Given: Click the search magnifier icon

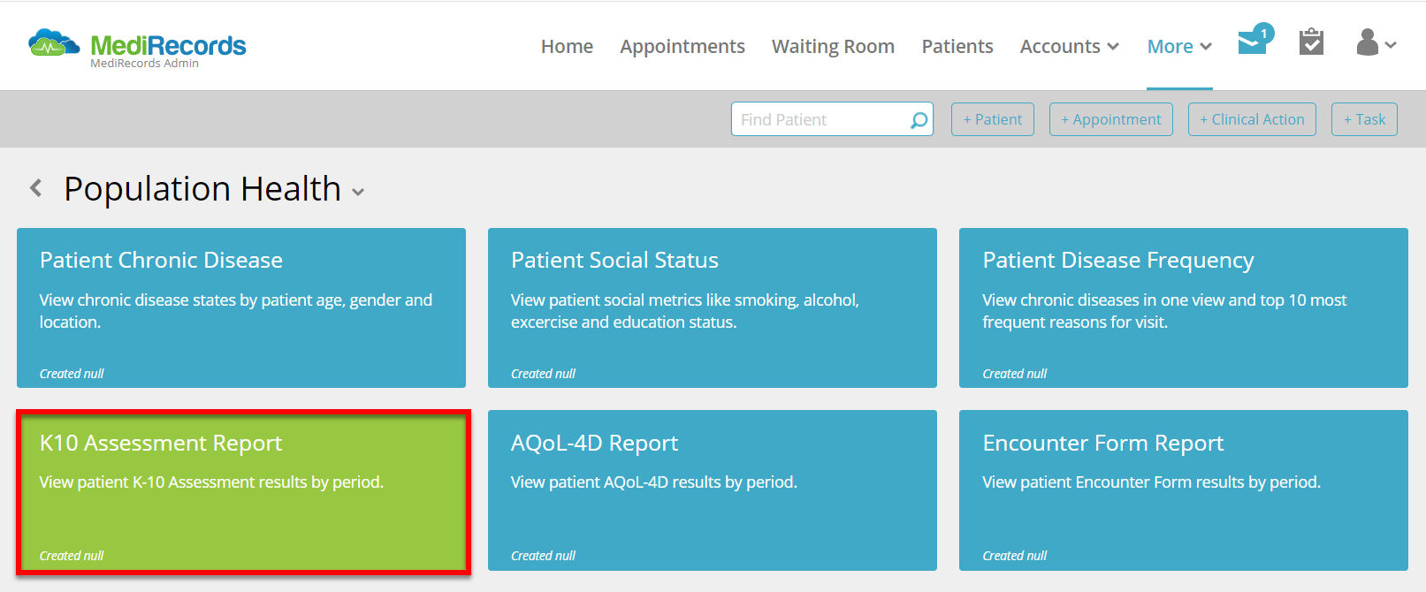Looking at the screenshot, I should point(919,119).
